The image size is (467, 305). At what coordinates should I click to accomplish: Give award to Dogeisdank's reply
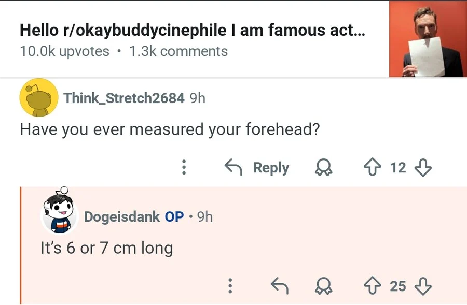(325, 286)
